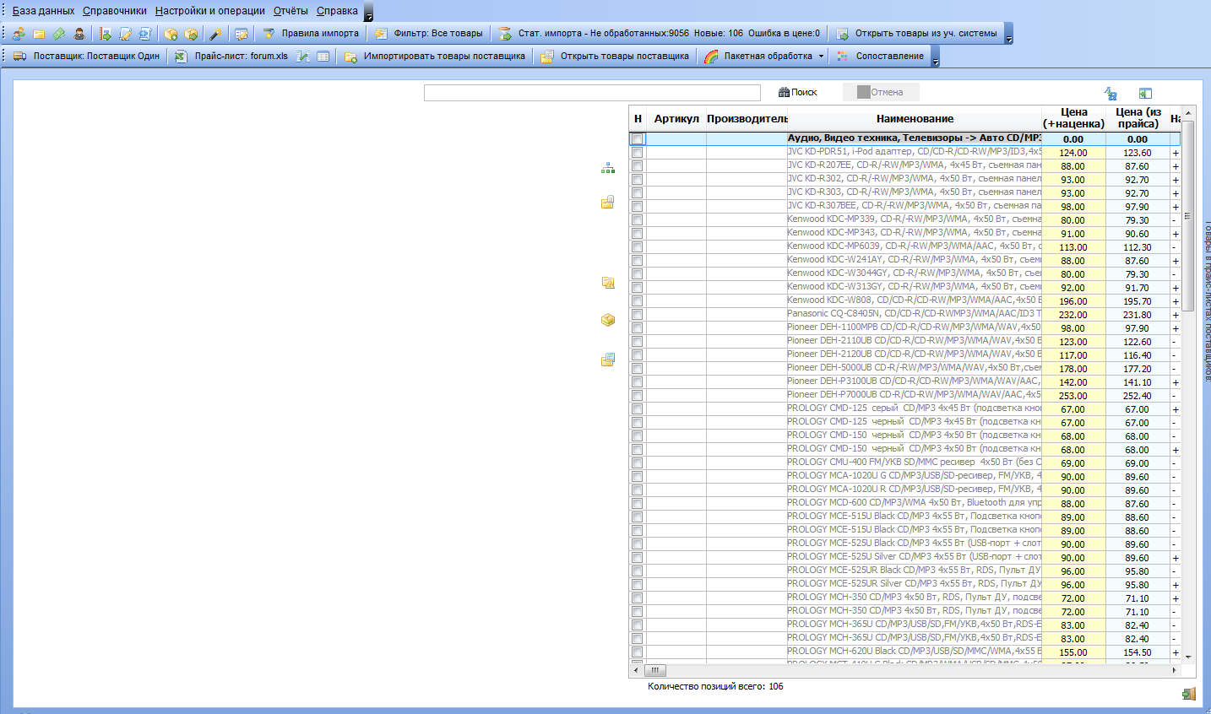Click the vertical scrollbar down arrow
Screen dimensions: 1211x714
(x=1188, y=657)
